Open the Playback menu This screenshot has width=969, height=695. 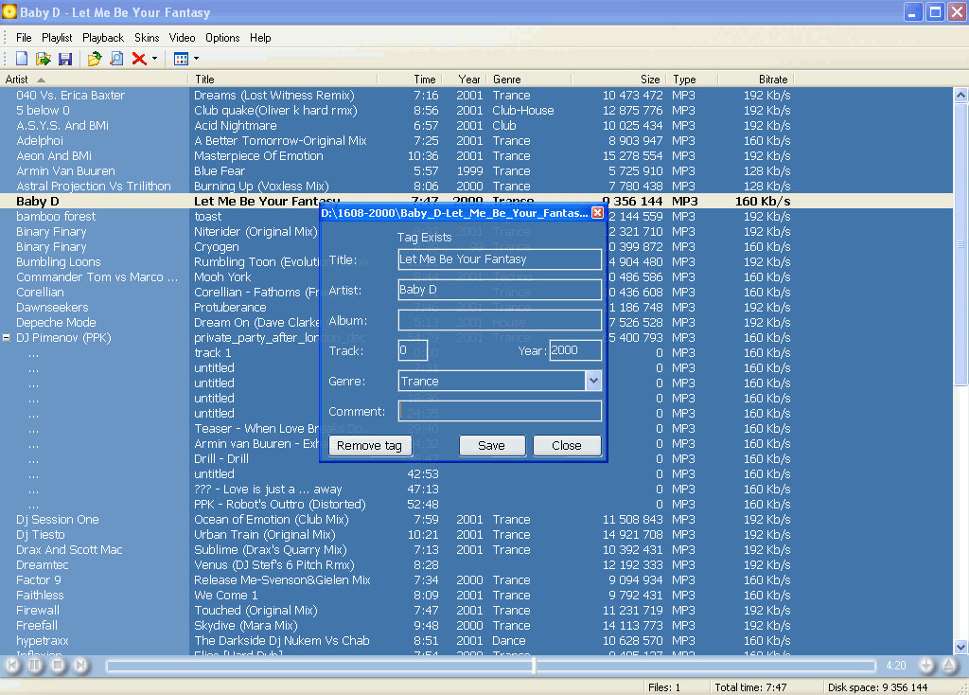(x=103, y=38)
